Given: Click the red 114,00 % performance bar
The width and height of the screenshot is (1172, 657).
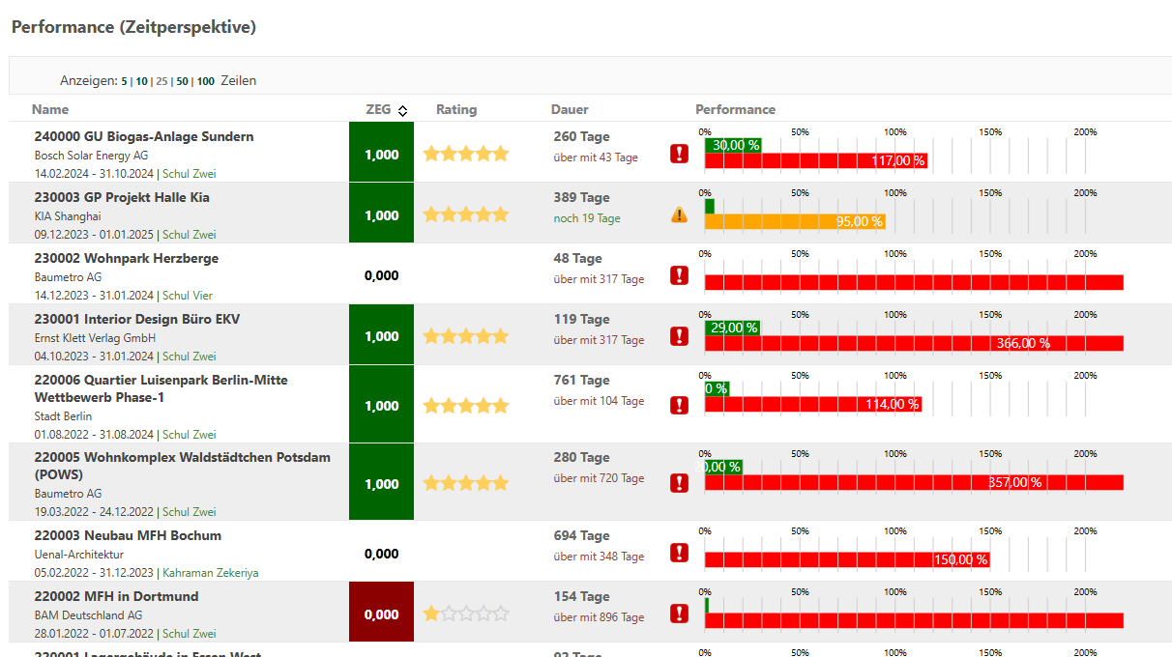Looking at the screenshot, I should (x=812, y=404).
